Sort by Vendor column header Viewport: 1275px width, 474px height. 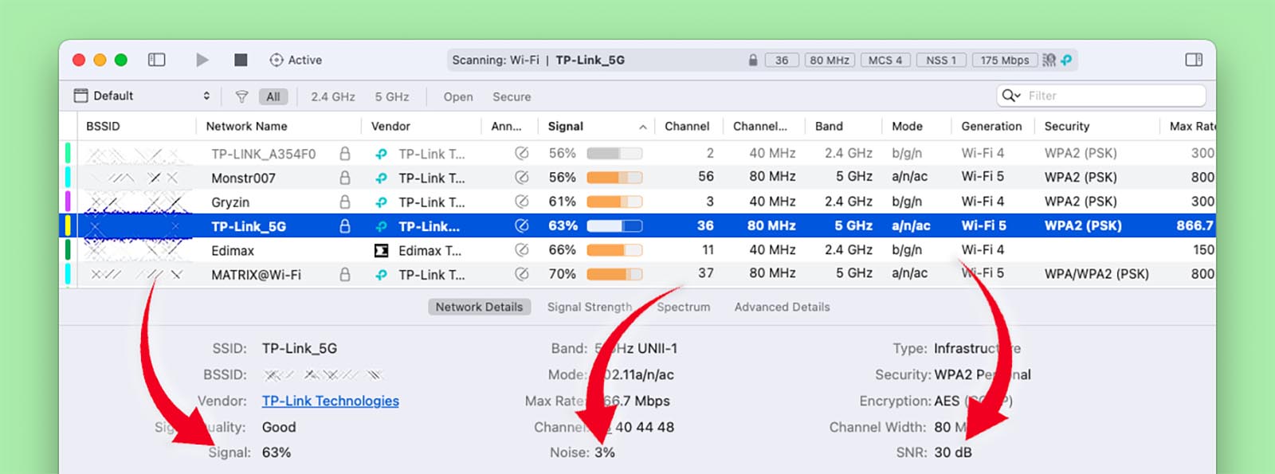click(x=390, y=126)
